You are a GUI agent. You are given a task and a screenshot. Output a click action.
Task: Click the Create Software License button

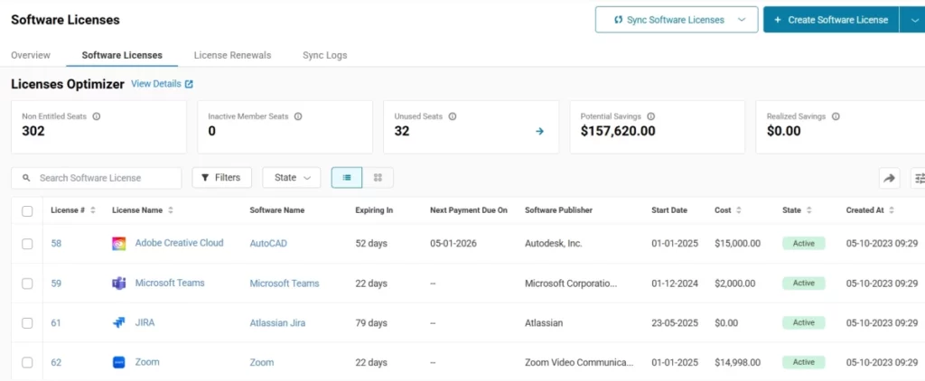(831, 20)
